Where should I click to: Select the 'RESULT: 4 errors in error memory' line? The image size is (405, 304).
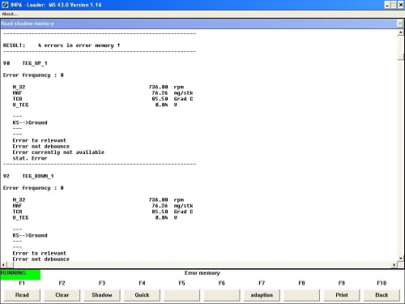pyautogui.click(x=62, y=45)
